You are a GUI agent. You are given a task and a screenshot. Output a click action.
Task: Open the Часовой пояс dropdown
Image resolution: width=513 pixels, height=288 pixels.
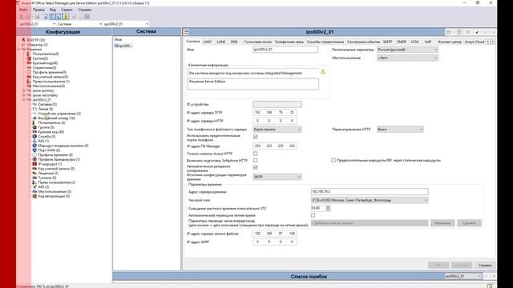370,200
